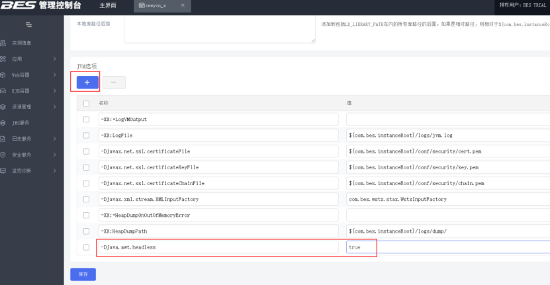Switch to the 主界面 tab
This screenshot has width=550, height=285.
click(107, 6)
